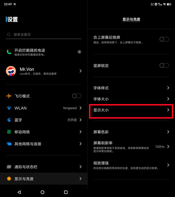This screenshot has width=175, height=197.
Task: Turn on 竖屏锁定 portrait lock switch
Action: [164, 65]
